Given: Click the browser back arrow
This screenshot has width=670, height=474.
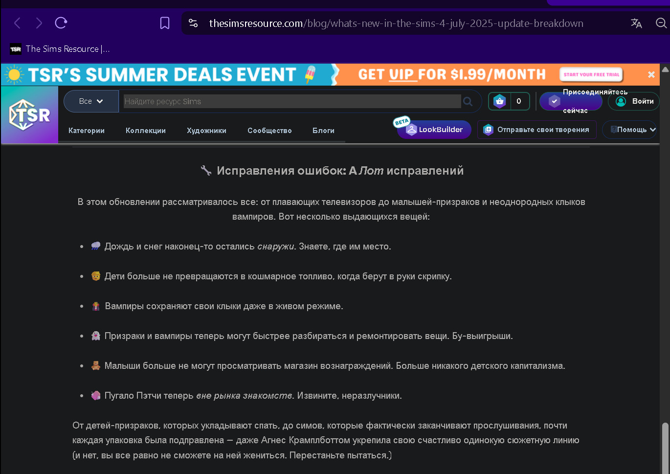Looking at the screenshot, I should 17,23.
